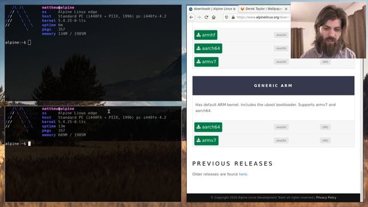Screen dimensions: 368x207
Task: Click 'kernel 5.4.25-0-lts' in the bottom terminal
Action: point(64,122)
